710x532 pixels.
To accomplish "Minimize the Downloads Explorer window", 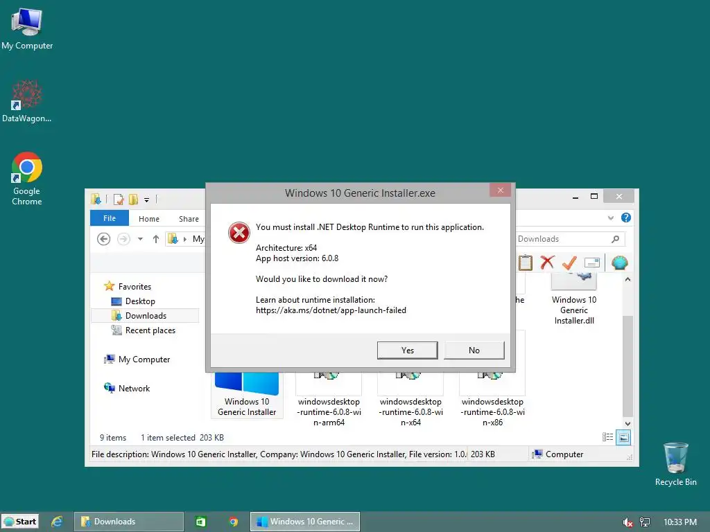I will tap(575, 196).
